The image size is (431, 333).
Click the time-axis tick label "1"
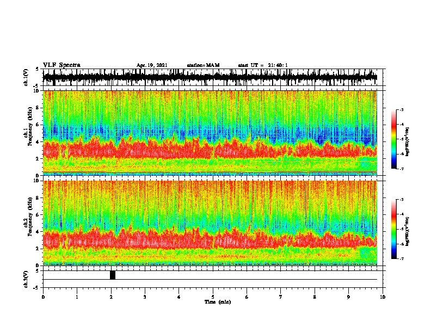(77, 297)
